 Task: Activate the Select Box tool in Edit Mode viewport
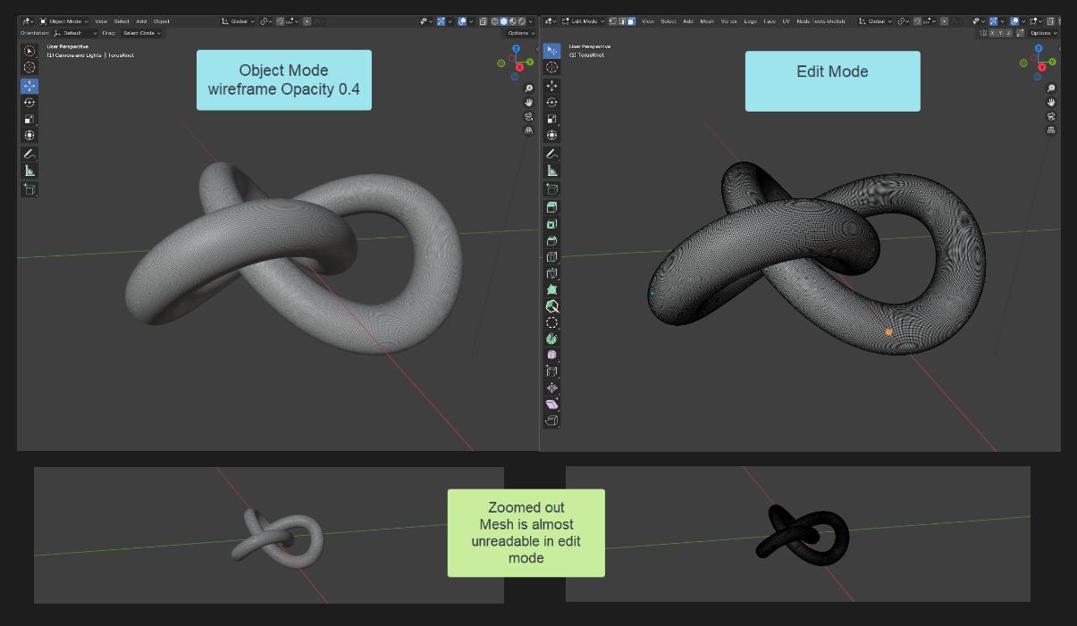tap(552, 51)
